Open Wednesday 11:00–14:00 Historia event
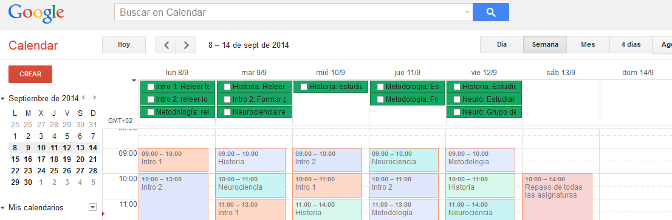 tap(327, 209)
